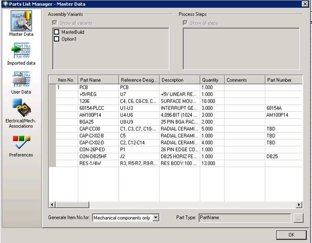Open the Imported data page icon
Viewport: 312px width, 243px height.
click(x=21, y=50)
